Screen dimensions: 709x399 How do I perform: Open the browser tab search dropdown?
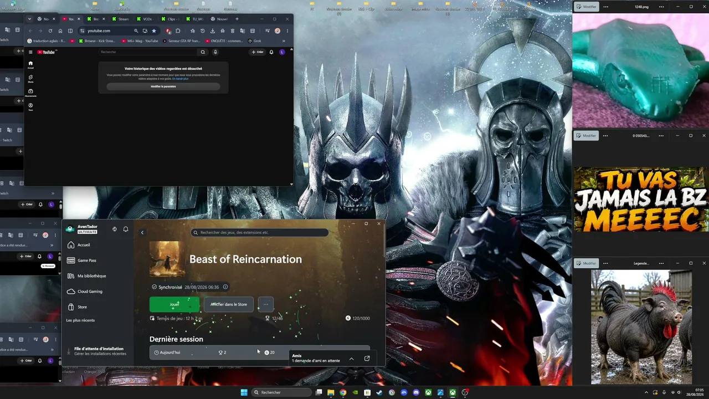[x=29, y=19]
